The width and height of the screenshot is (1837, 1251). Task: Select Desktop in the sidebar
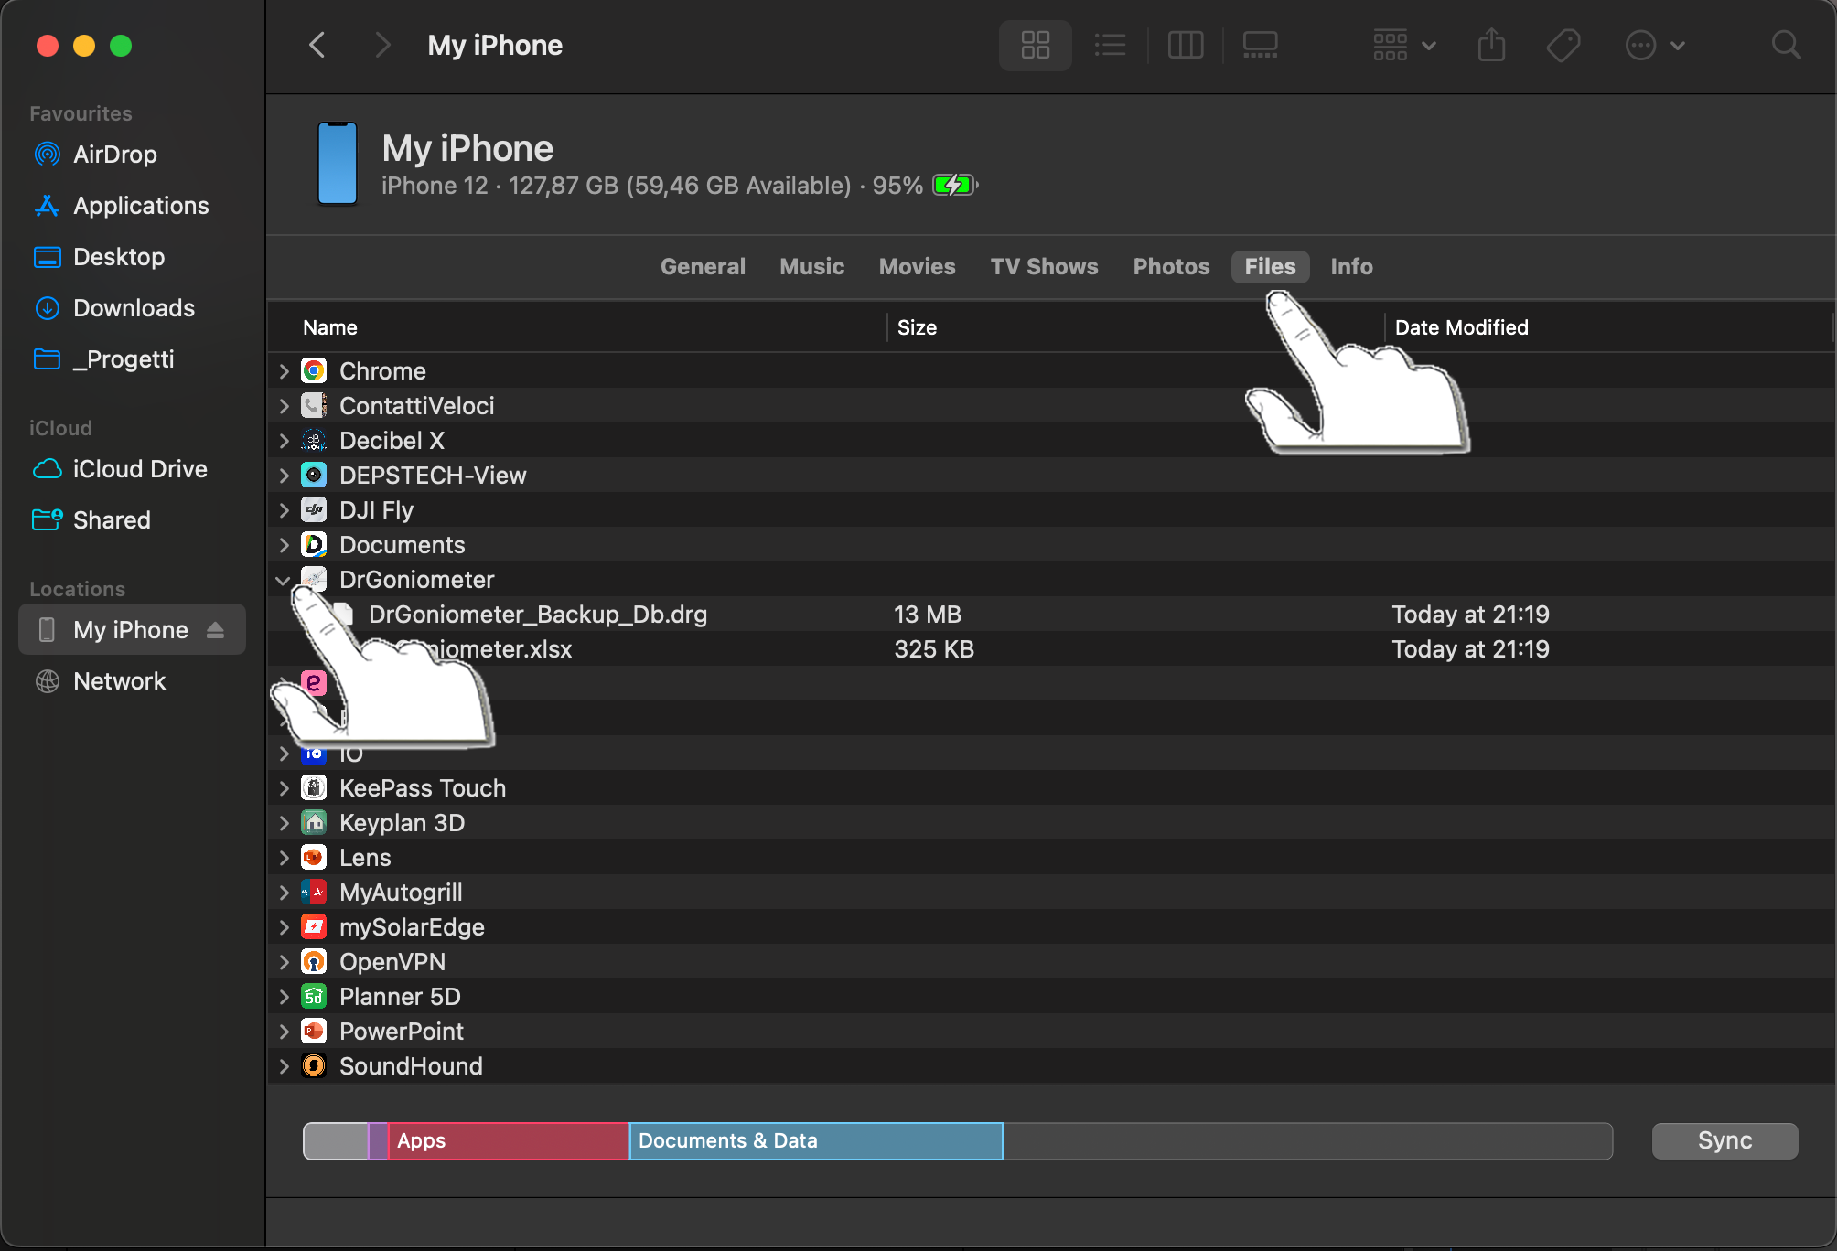pyautogui.click(x=119, y=257)
